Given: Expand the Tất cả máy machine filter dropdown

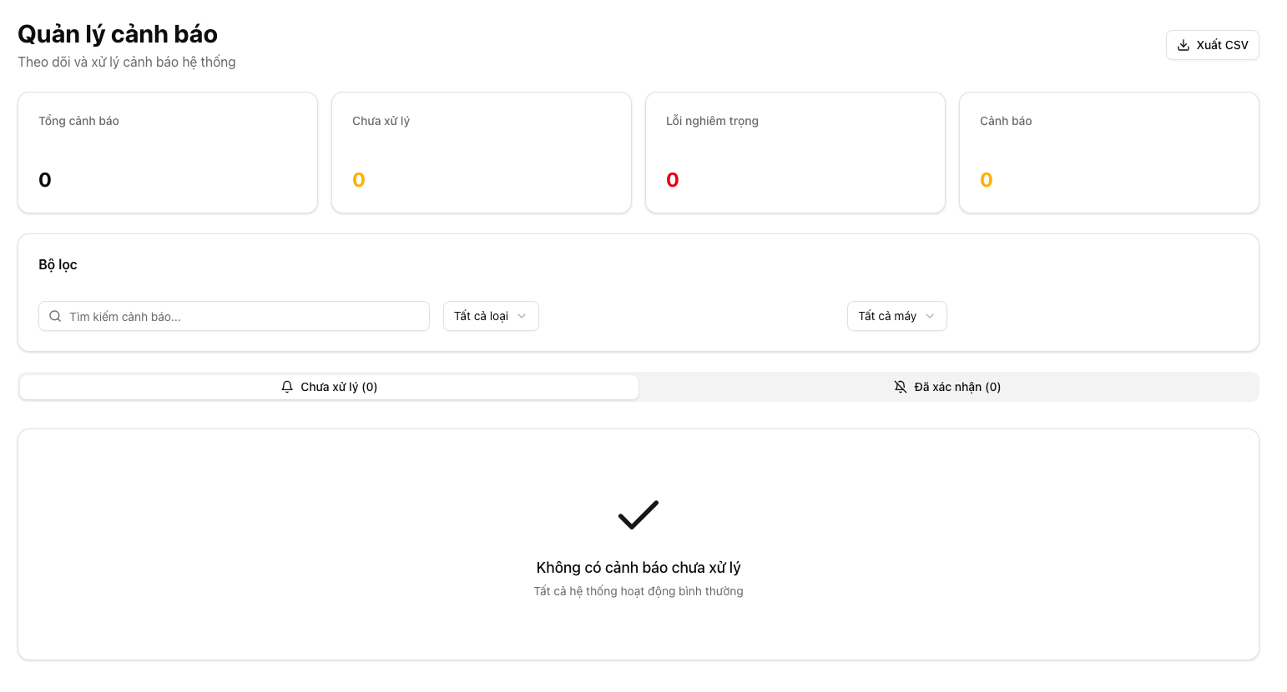Looking at the screenshot, I should [896, 316].
